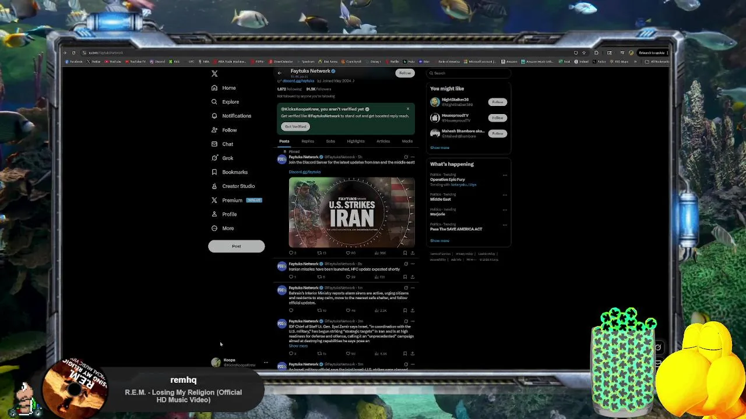Image resolution: width=746 pixels, height=419 pixels.
Task: Open Grok explain on the pinned post
Action: coord(406,157)
